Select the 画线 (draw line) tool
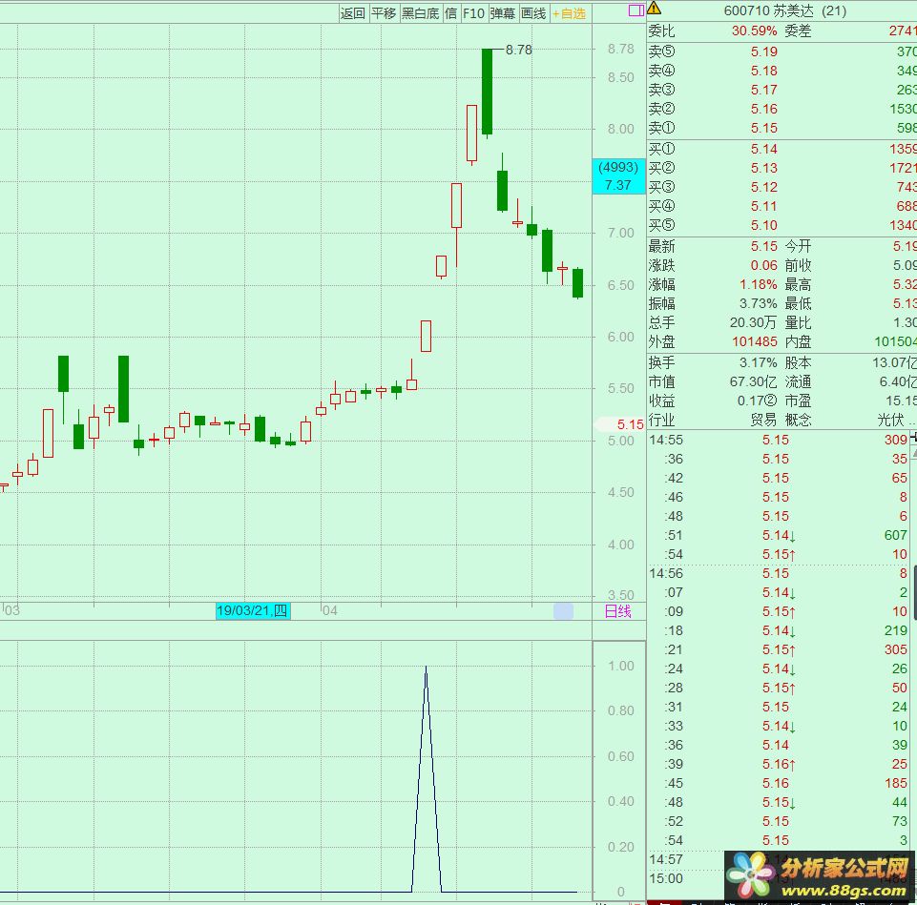Screen dimensions: 917x905 (534, 13)
